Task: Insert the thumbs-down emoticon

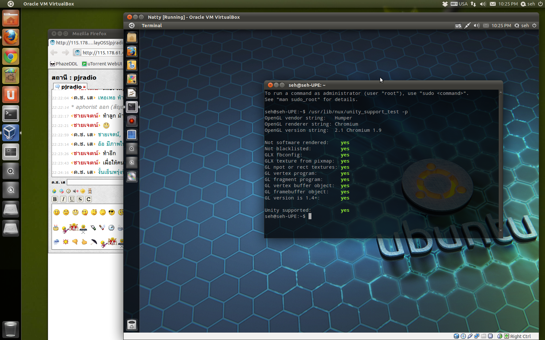Action: coord(75,242)
